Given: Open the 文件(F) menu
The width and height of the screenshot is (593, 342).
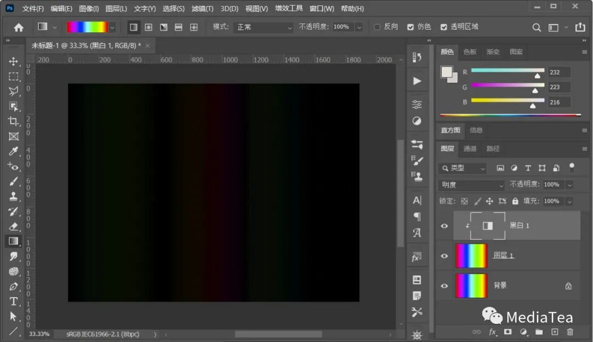Looking at the screenshot, I should (x=33, y=8).
